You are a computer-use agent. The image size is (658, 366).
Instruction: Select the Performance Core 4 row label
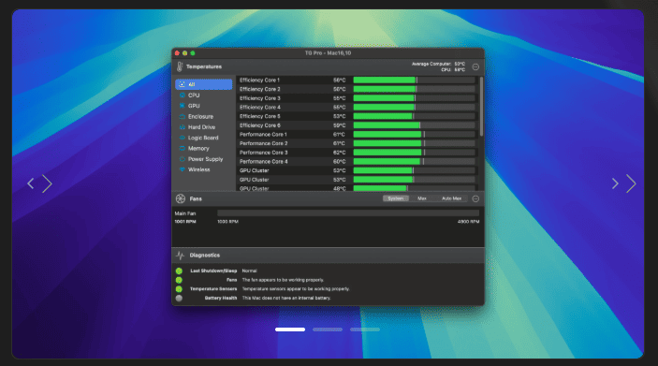(x=264, y=162)
